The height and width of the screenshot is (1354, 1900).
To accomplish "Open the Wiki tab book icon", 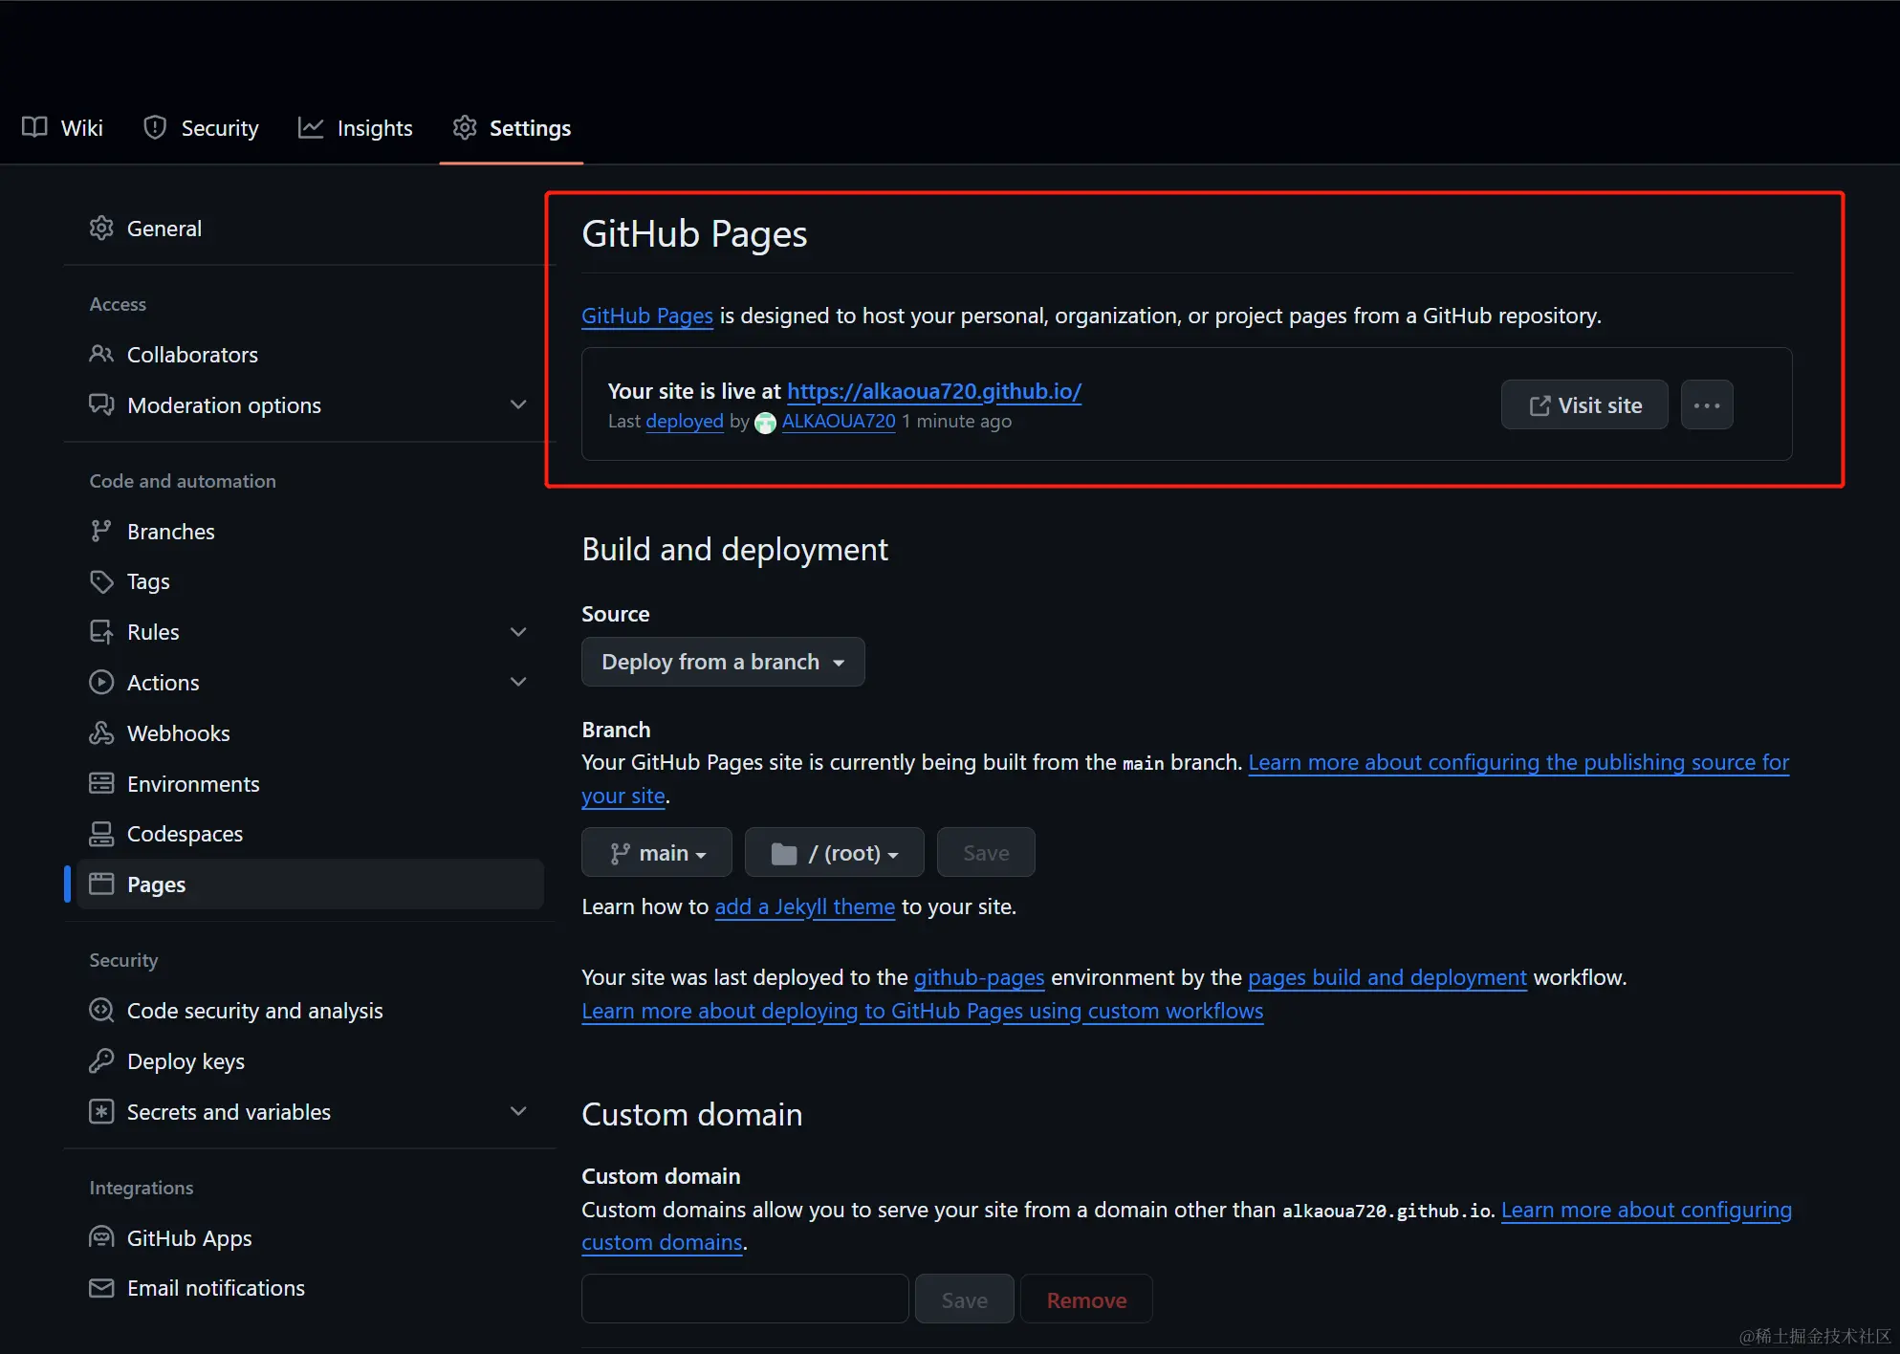I will [x=33, y=127].
